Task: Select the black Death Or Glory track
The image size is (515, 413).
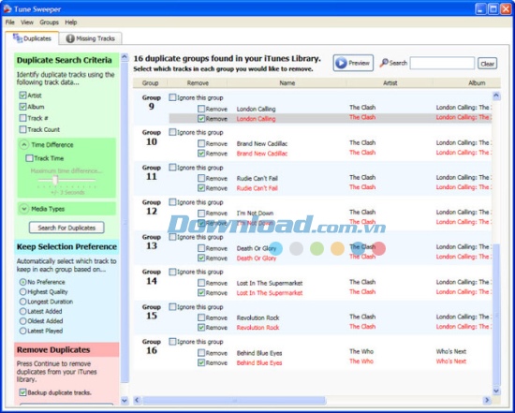Action: (257, 248)
